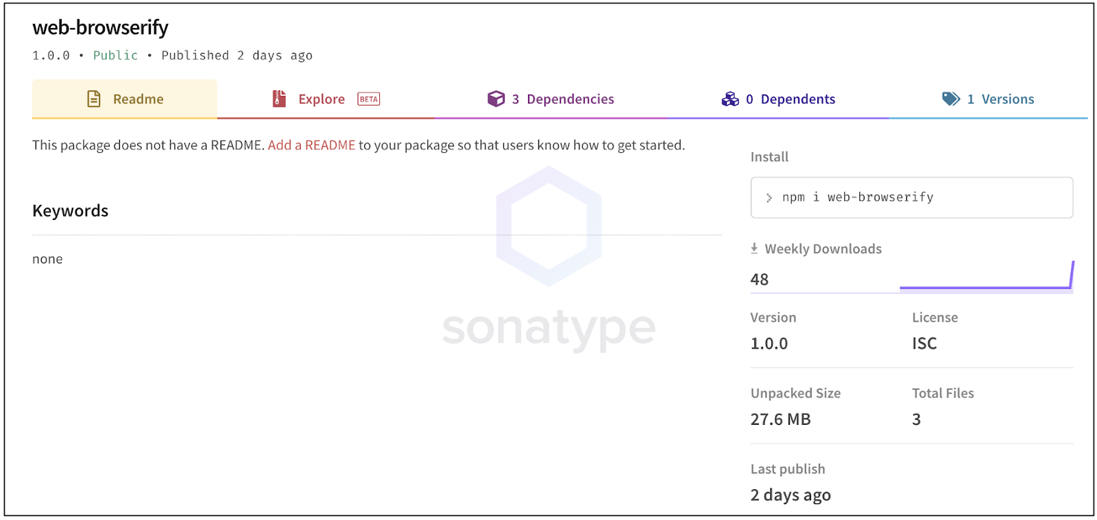The height and width of the screenshot is (520, 1097).
Task: Click the weekly downloads sparkline chart
Action: point(986,281)
